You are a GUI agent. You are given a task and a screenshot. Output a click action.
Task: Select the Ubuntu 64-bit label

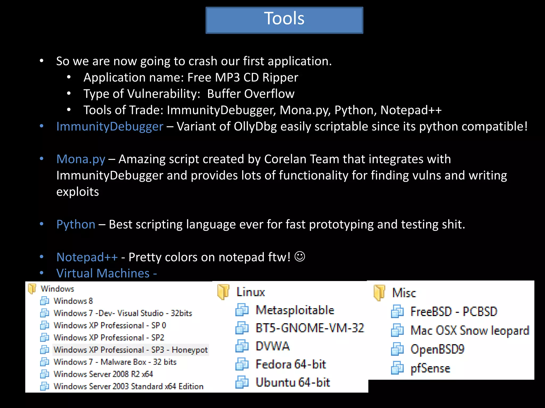(293, 382)
